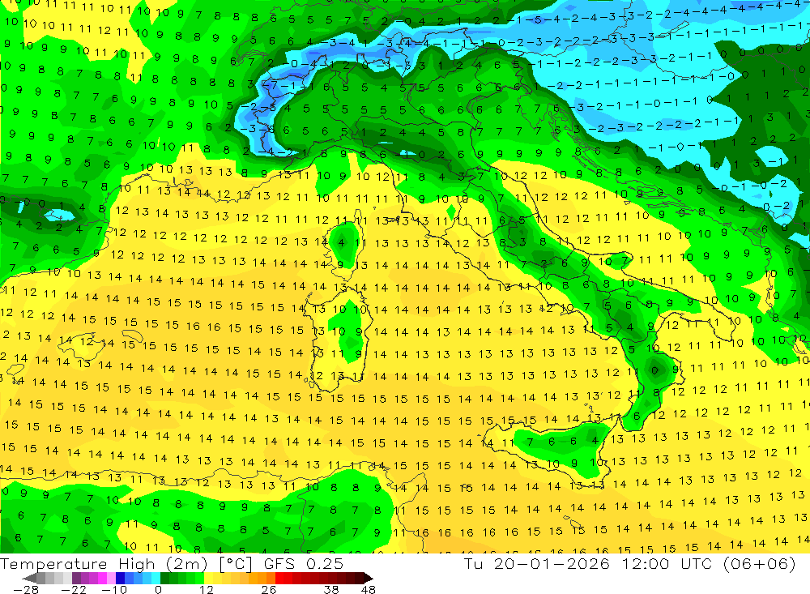This screenshot has width=810, height=594.
Task: Click the cyan legend segment next to green
Action: pyautogui.click(x=156, y=578)
